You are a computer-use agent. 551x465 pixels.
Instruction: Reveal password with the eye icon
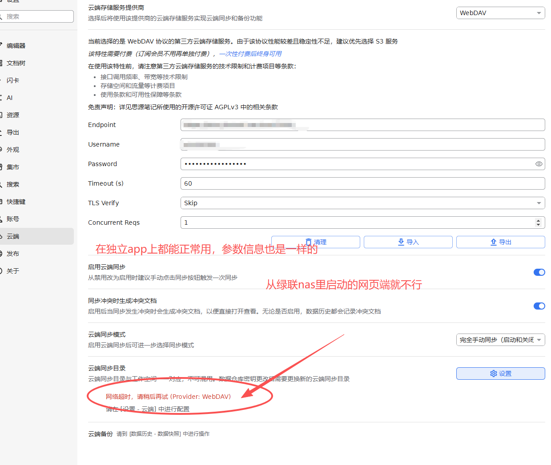(x=539, y=164)
